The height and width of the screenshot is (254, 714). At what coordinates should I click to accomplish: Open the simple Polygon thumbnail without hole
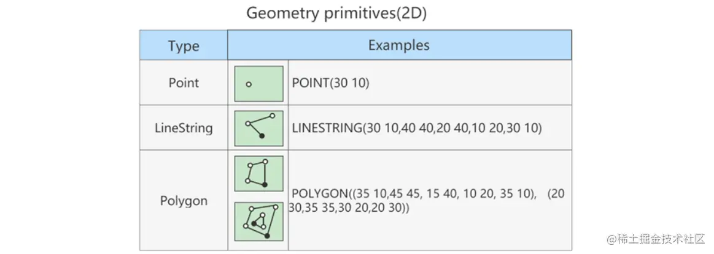[258, 174]
